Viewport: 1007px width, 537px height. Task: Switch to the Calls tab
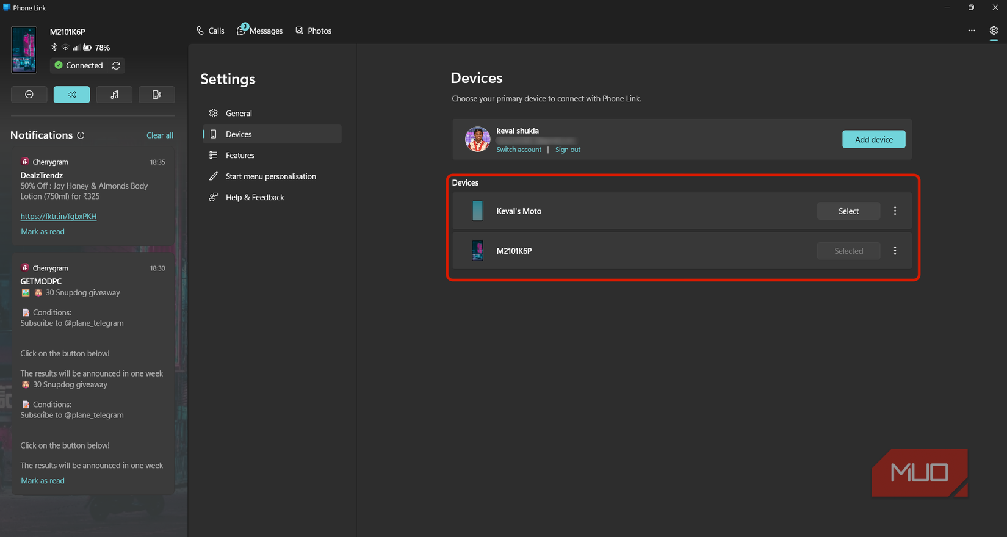coord(211,31)
